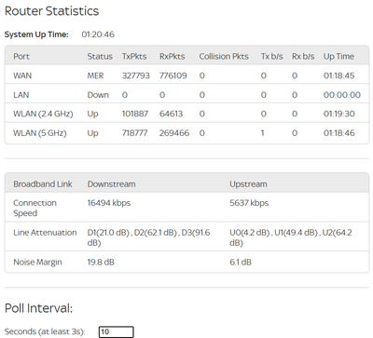The width and height of the screenshot is (373, 338).
Task: Select WAN TxPkts value 327793
Action: tap(136, 75)
